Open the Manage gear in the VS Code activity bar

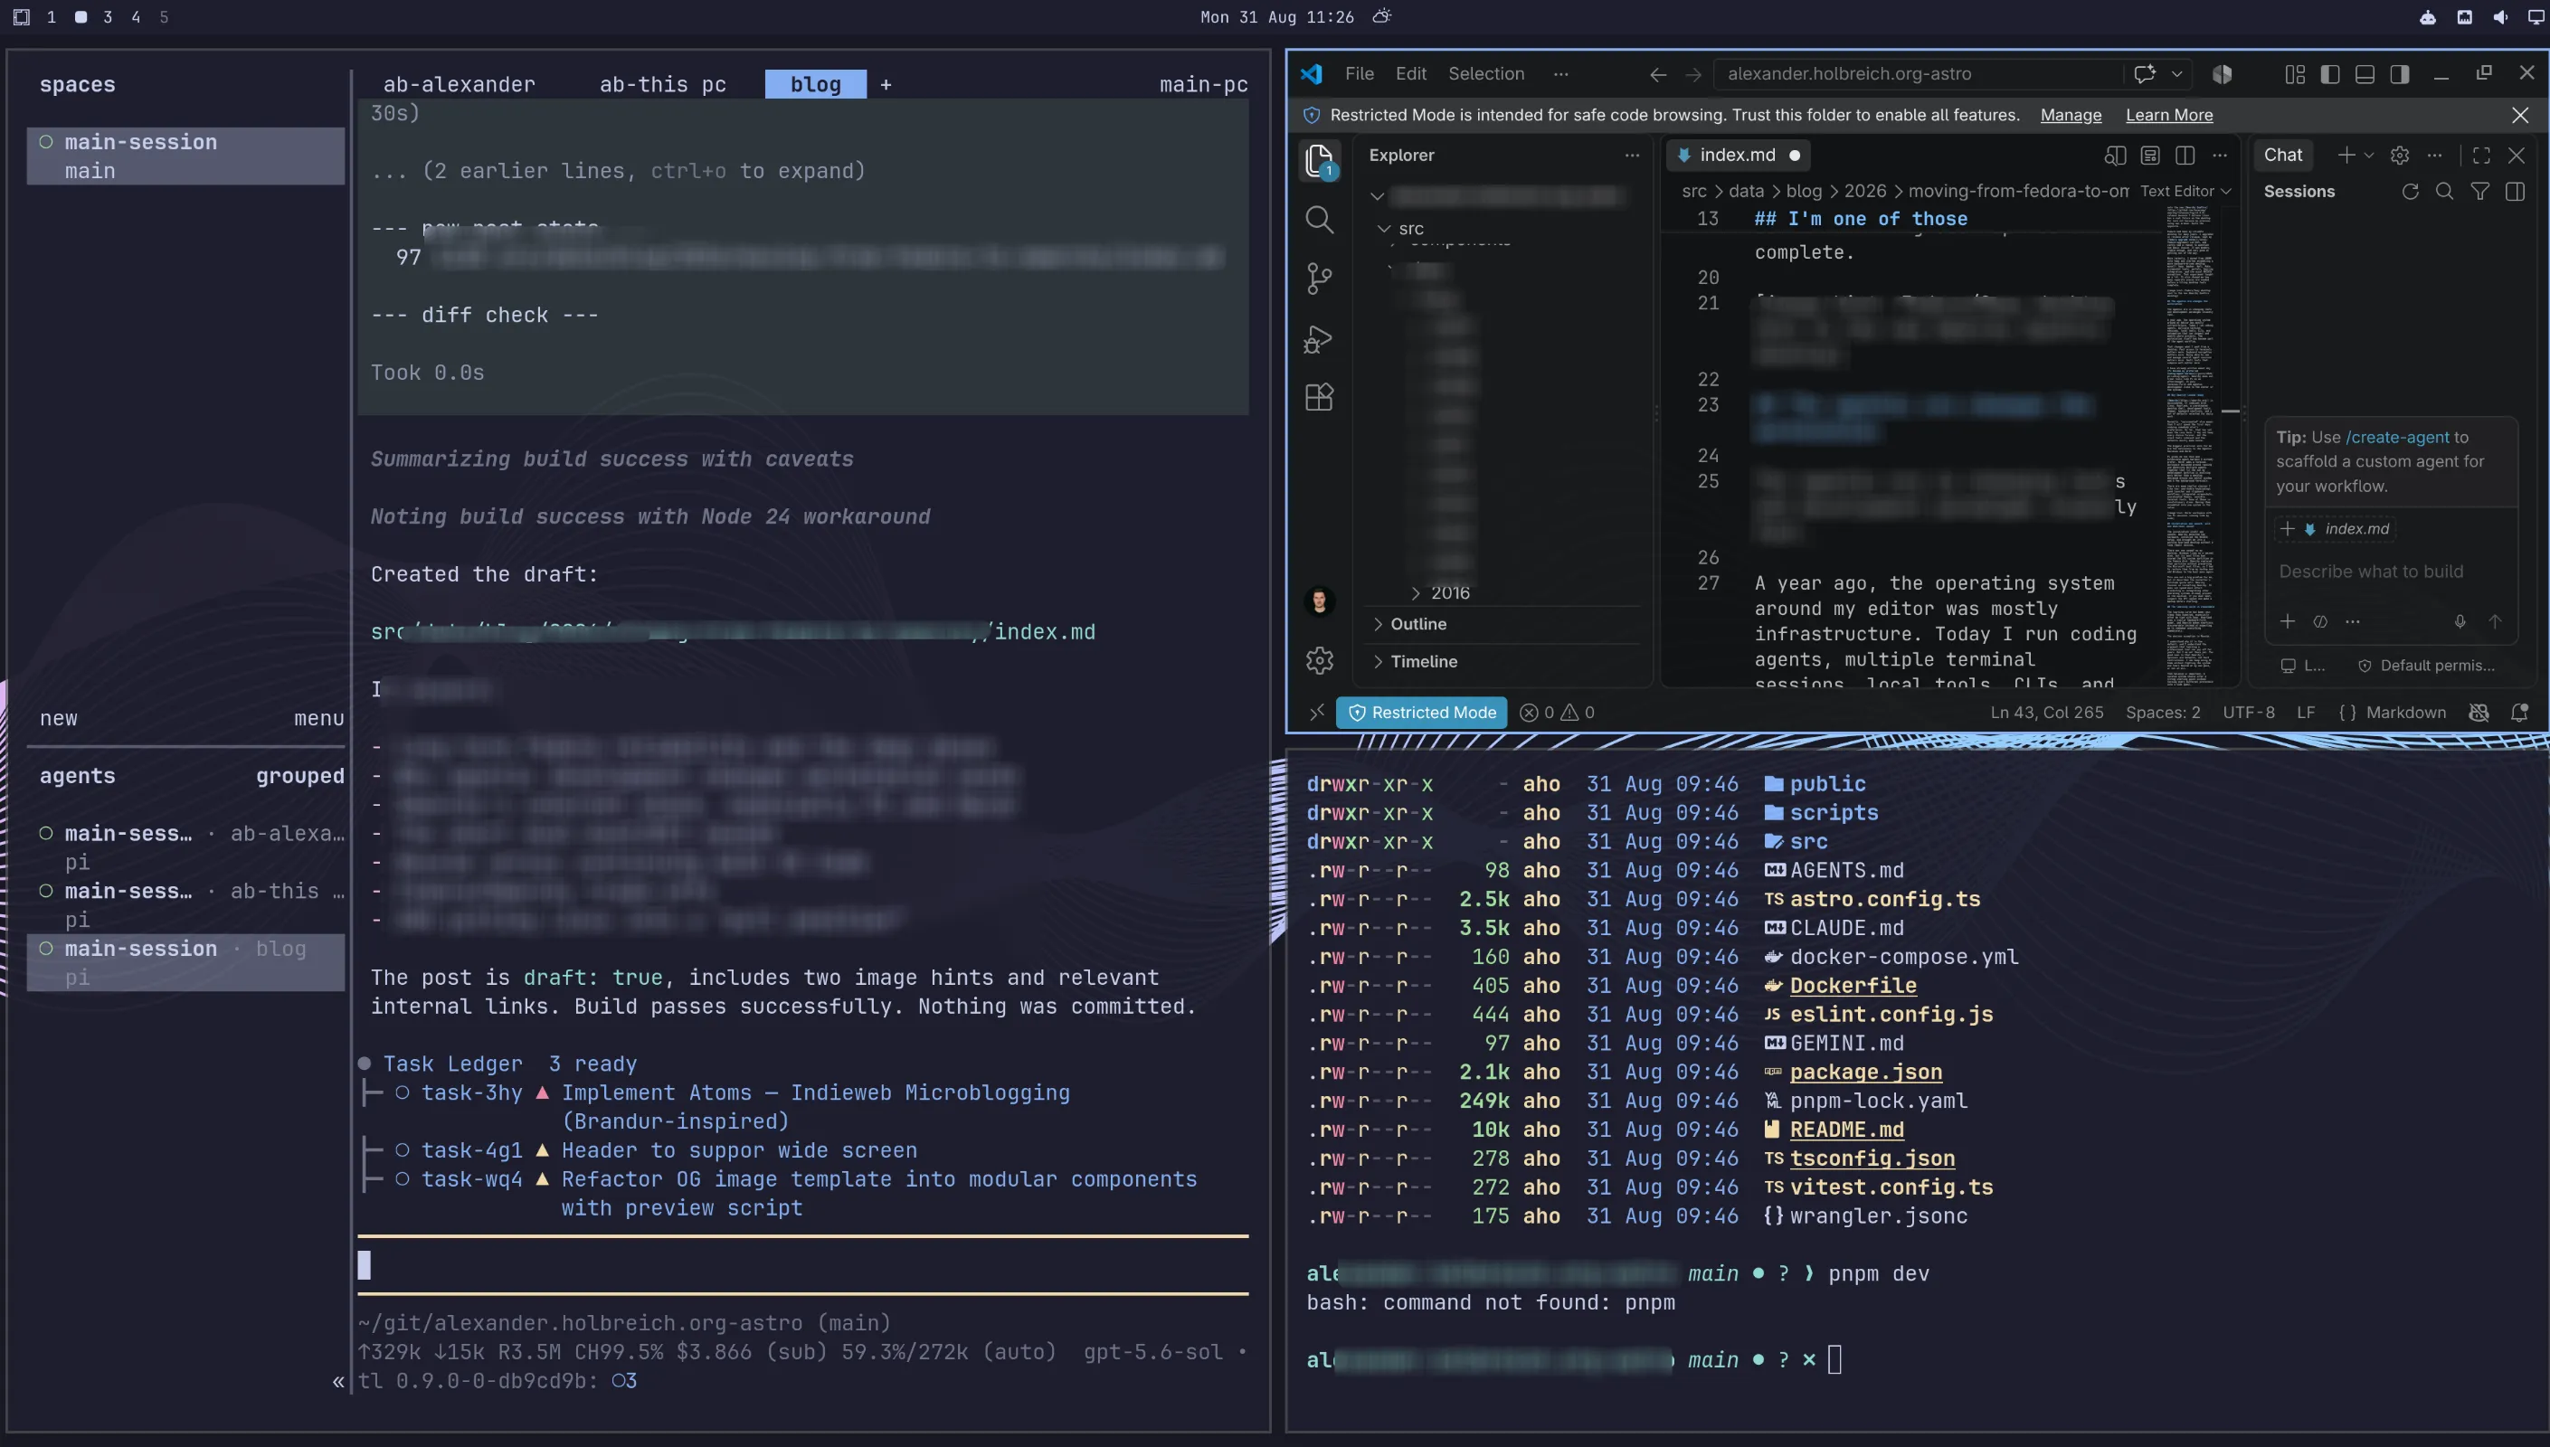[1319, 660]
